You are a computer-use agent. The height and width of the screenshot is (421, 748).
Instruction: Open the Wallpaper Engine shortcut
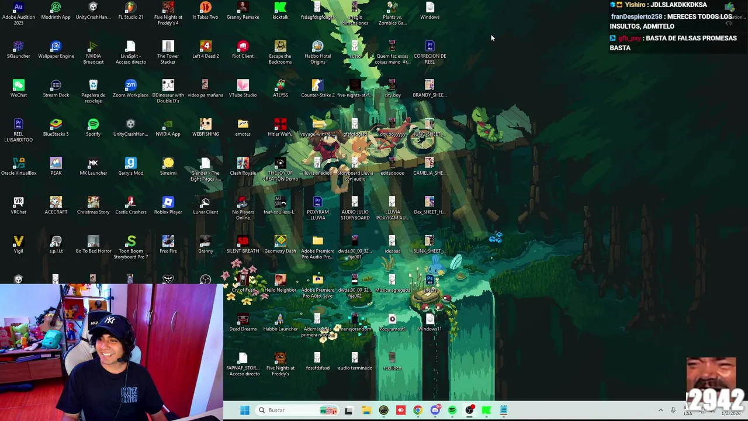click(x=56, y=50)
